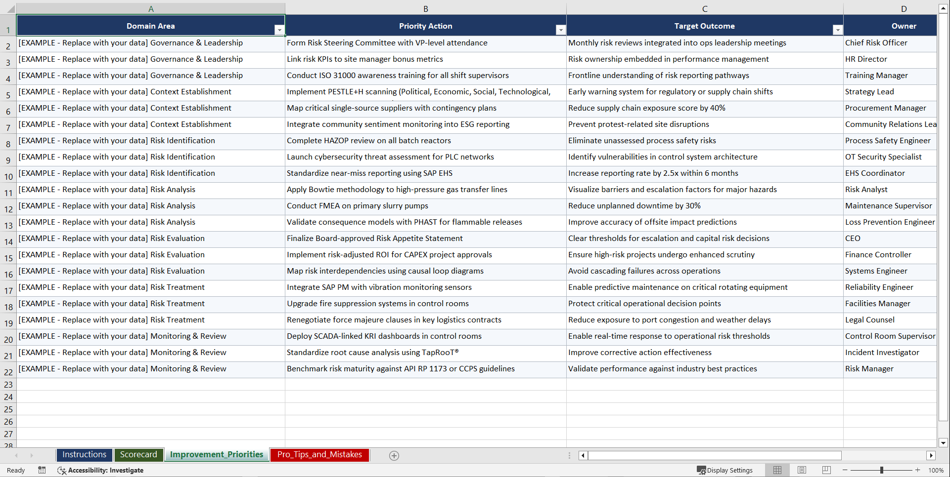Viewport: 950px width, 477px height.
Task: Click the 100% zoom level button
Action: (936, 470)
